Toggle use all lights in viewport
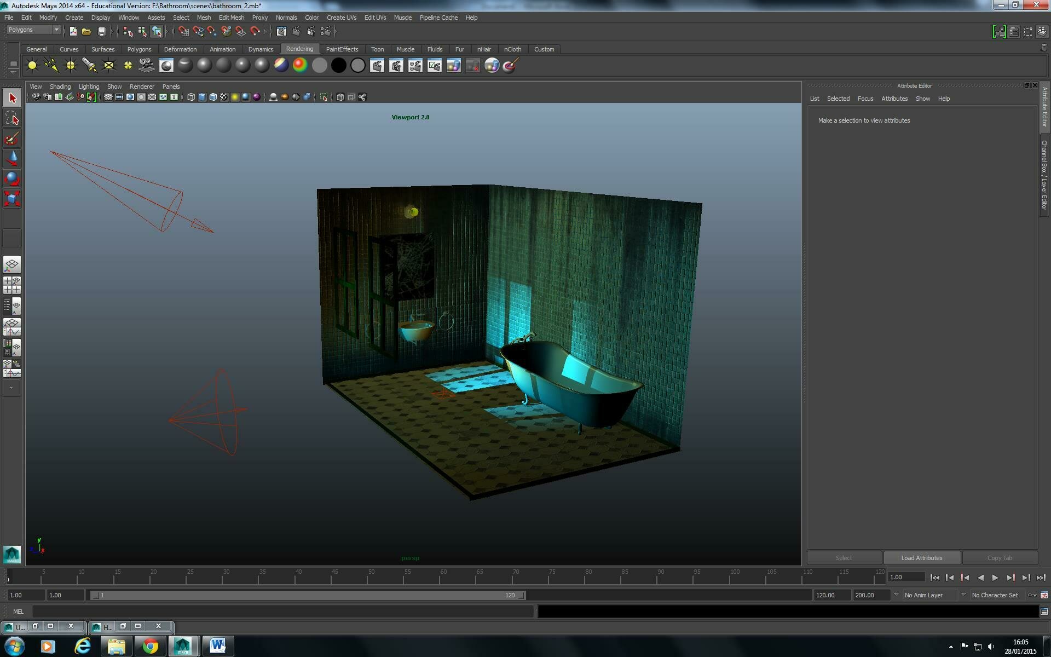The height and width of the screenshot is (657, 1051). 235,97
